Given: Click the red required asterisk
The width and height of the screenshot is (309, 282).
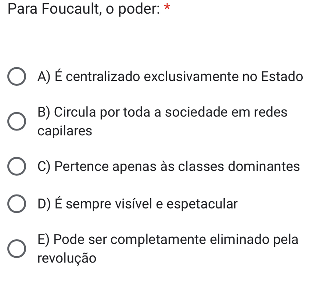Looking at the screenshot, I should (167, 7).
